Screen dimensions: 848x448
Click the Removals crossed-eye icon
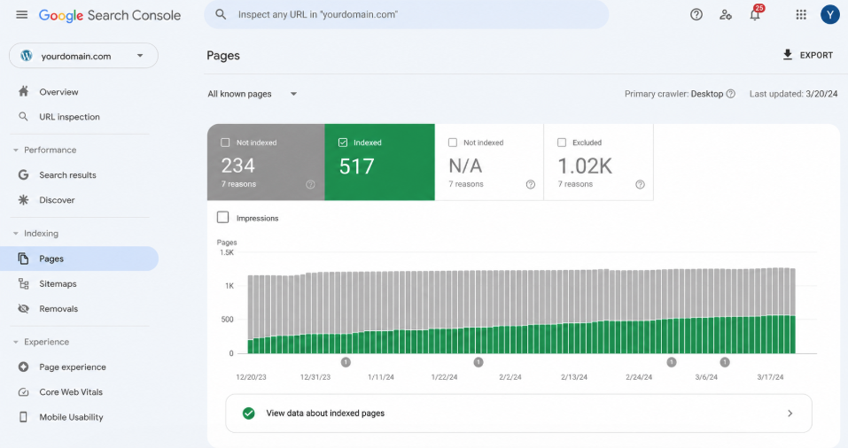[x=23, y=309]
